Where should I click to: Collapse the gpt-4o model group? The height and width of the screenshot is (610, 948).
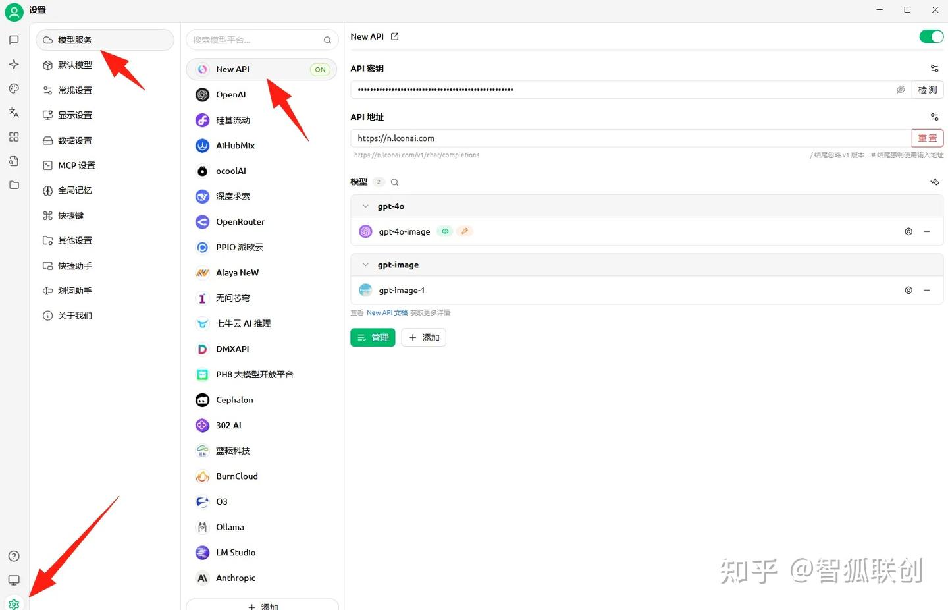click(x=365, y=206)
